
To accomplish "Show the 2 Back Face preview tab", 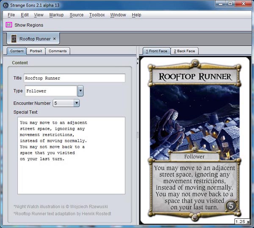I will click(x=184, y=51).
